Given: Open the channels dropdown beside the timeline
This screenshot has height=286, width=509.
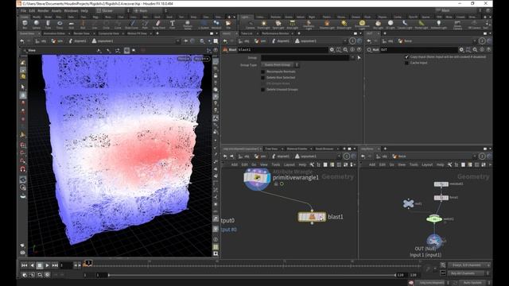Looking at the screenshot, I should tap(468, 265).
